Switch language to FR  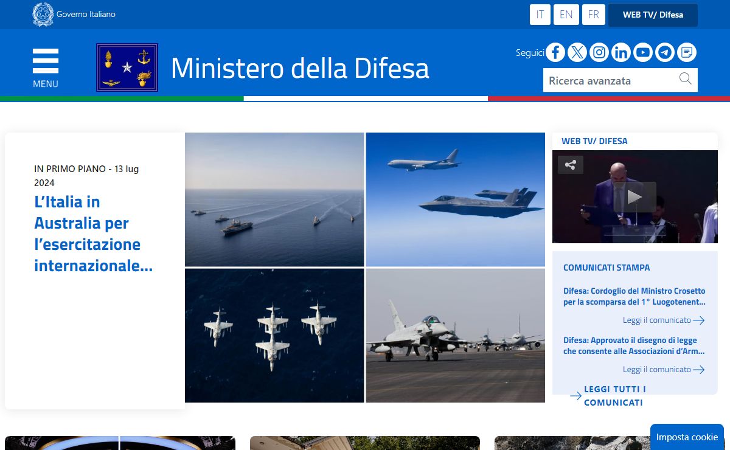(594, 15)
